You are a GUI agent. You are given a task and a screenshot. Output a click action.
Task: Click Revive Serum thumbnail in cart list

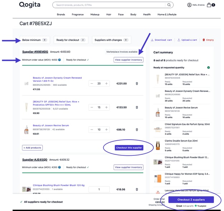pos(27,130)
